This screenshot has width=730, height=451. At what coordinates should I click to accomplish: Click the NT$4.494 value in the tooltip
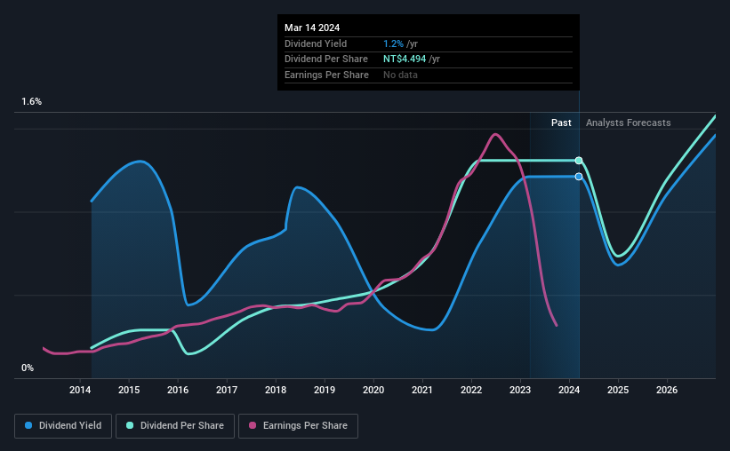pos(405,59)
